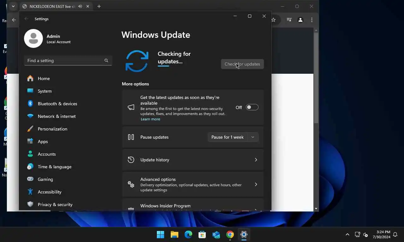Show hidden icons tray chevron
Screen dimensions: 404x242
pyautogui.click(x=348, y=234)
